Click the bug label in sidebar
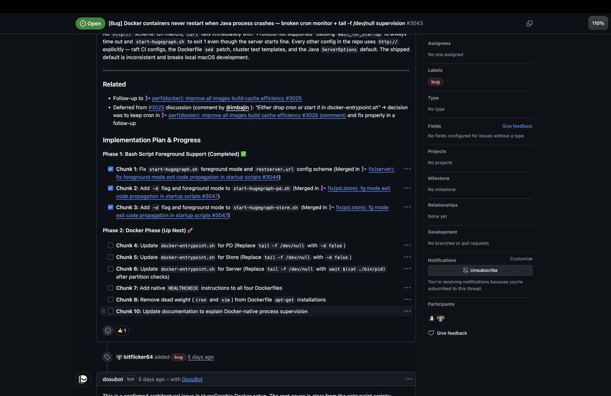The height and width of the screenshot is (396, 611). pos(435,82)
